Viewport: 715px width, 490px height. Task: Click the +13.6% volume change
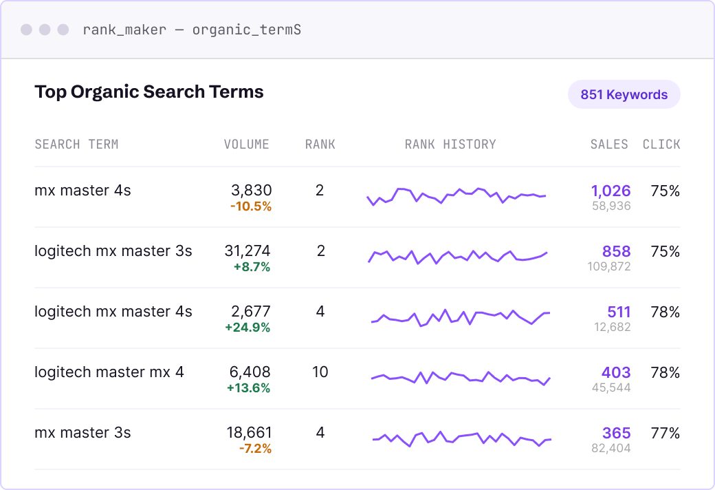coord(248,388)
